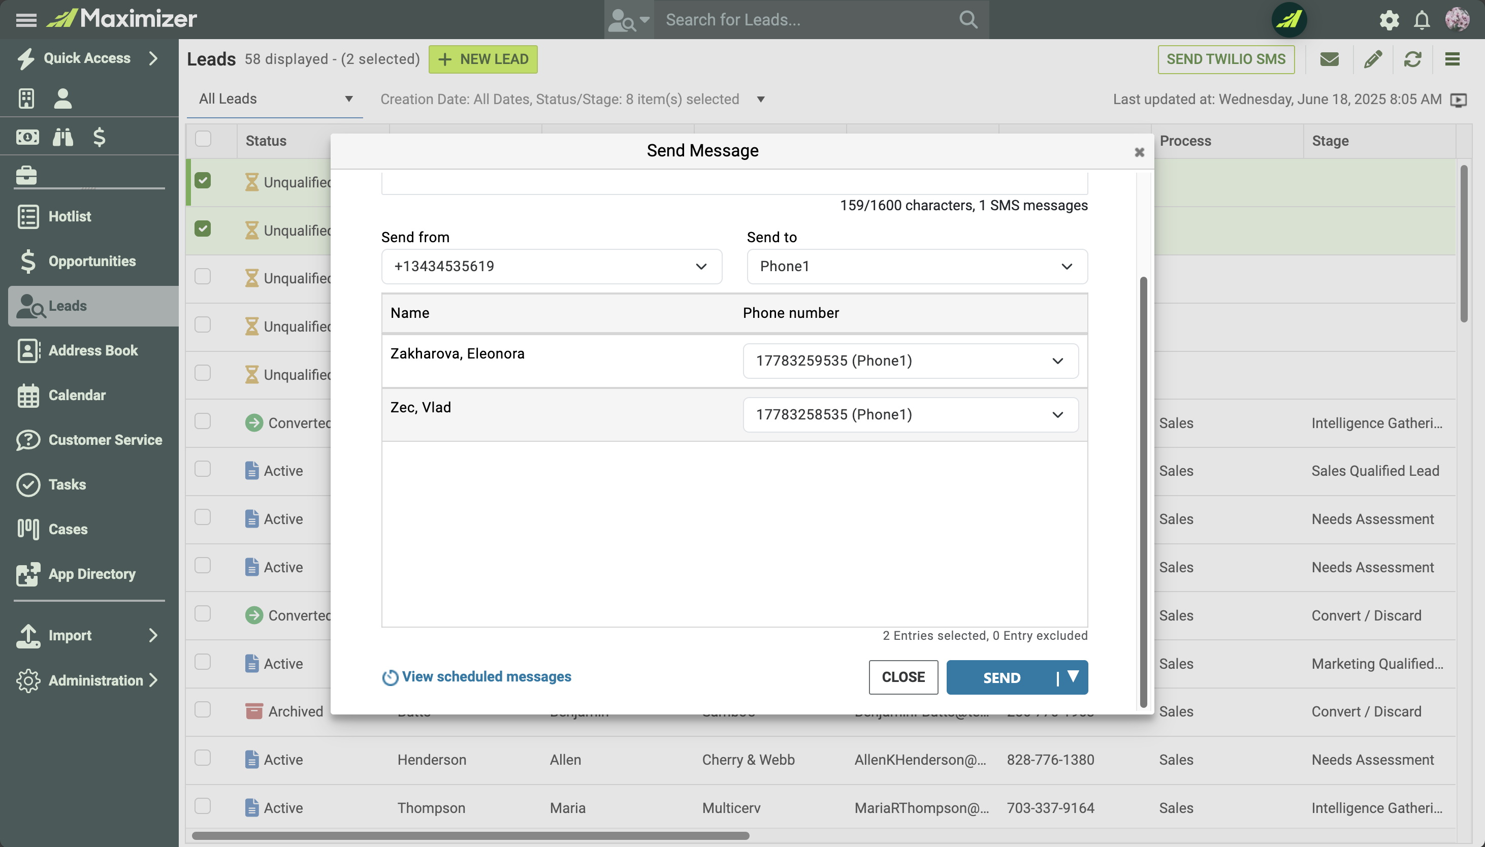
Task: Click SEND TWILIO SMS button
Action: click(x=1225, y=59)
